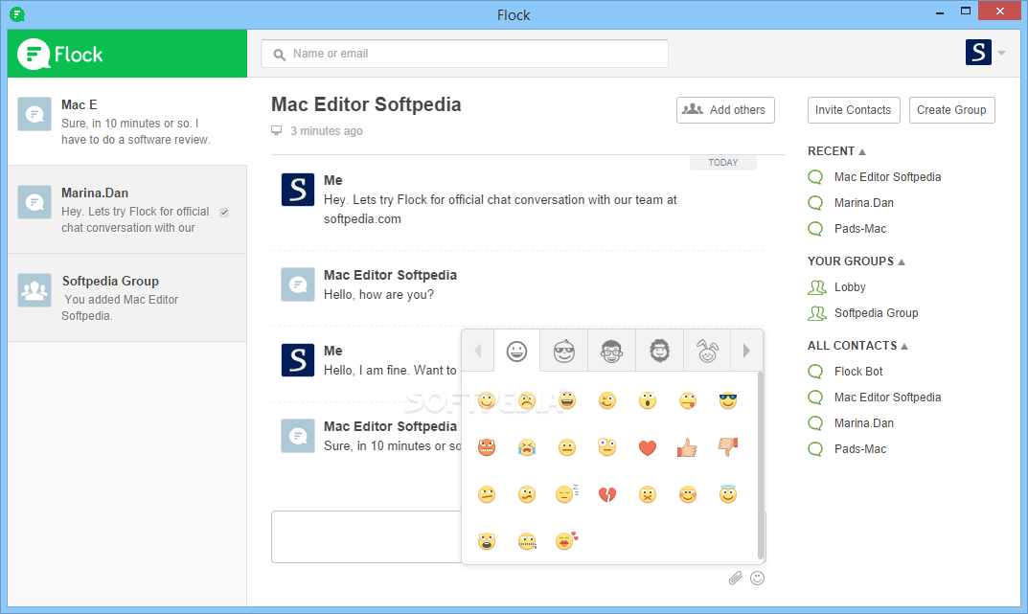Open Marina.Dan in All Contacts
Screen dimensions: 1028x614
point(863,423)
